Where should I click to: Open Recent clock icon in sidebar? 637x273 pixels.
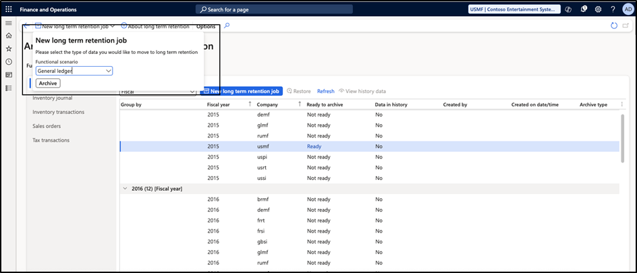(x=9, y=61)
